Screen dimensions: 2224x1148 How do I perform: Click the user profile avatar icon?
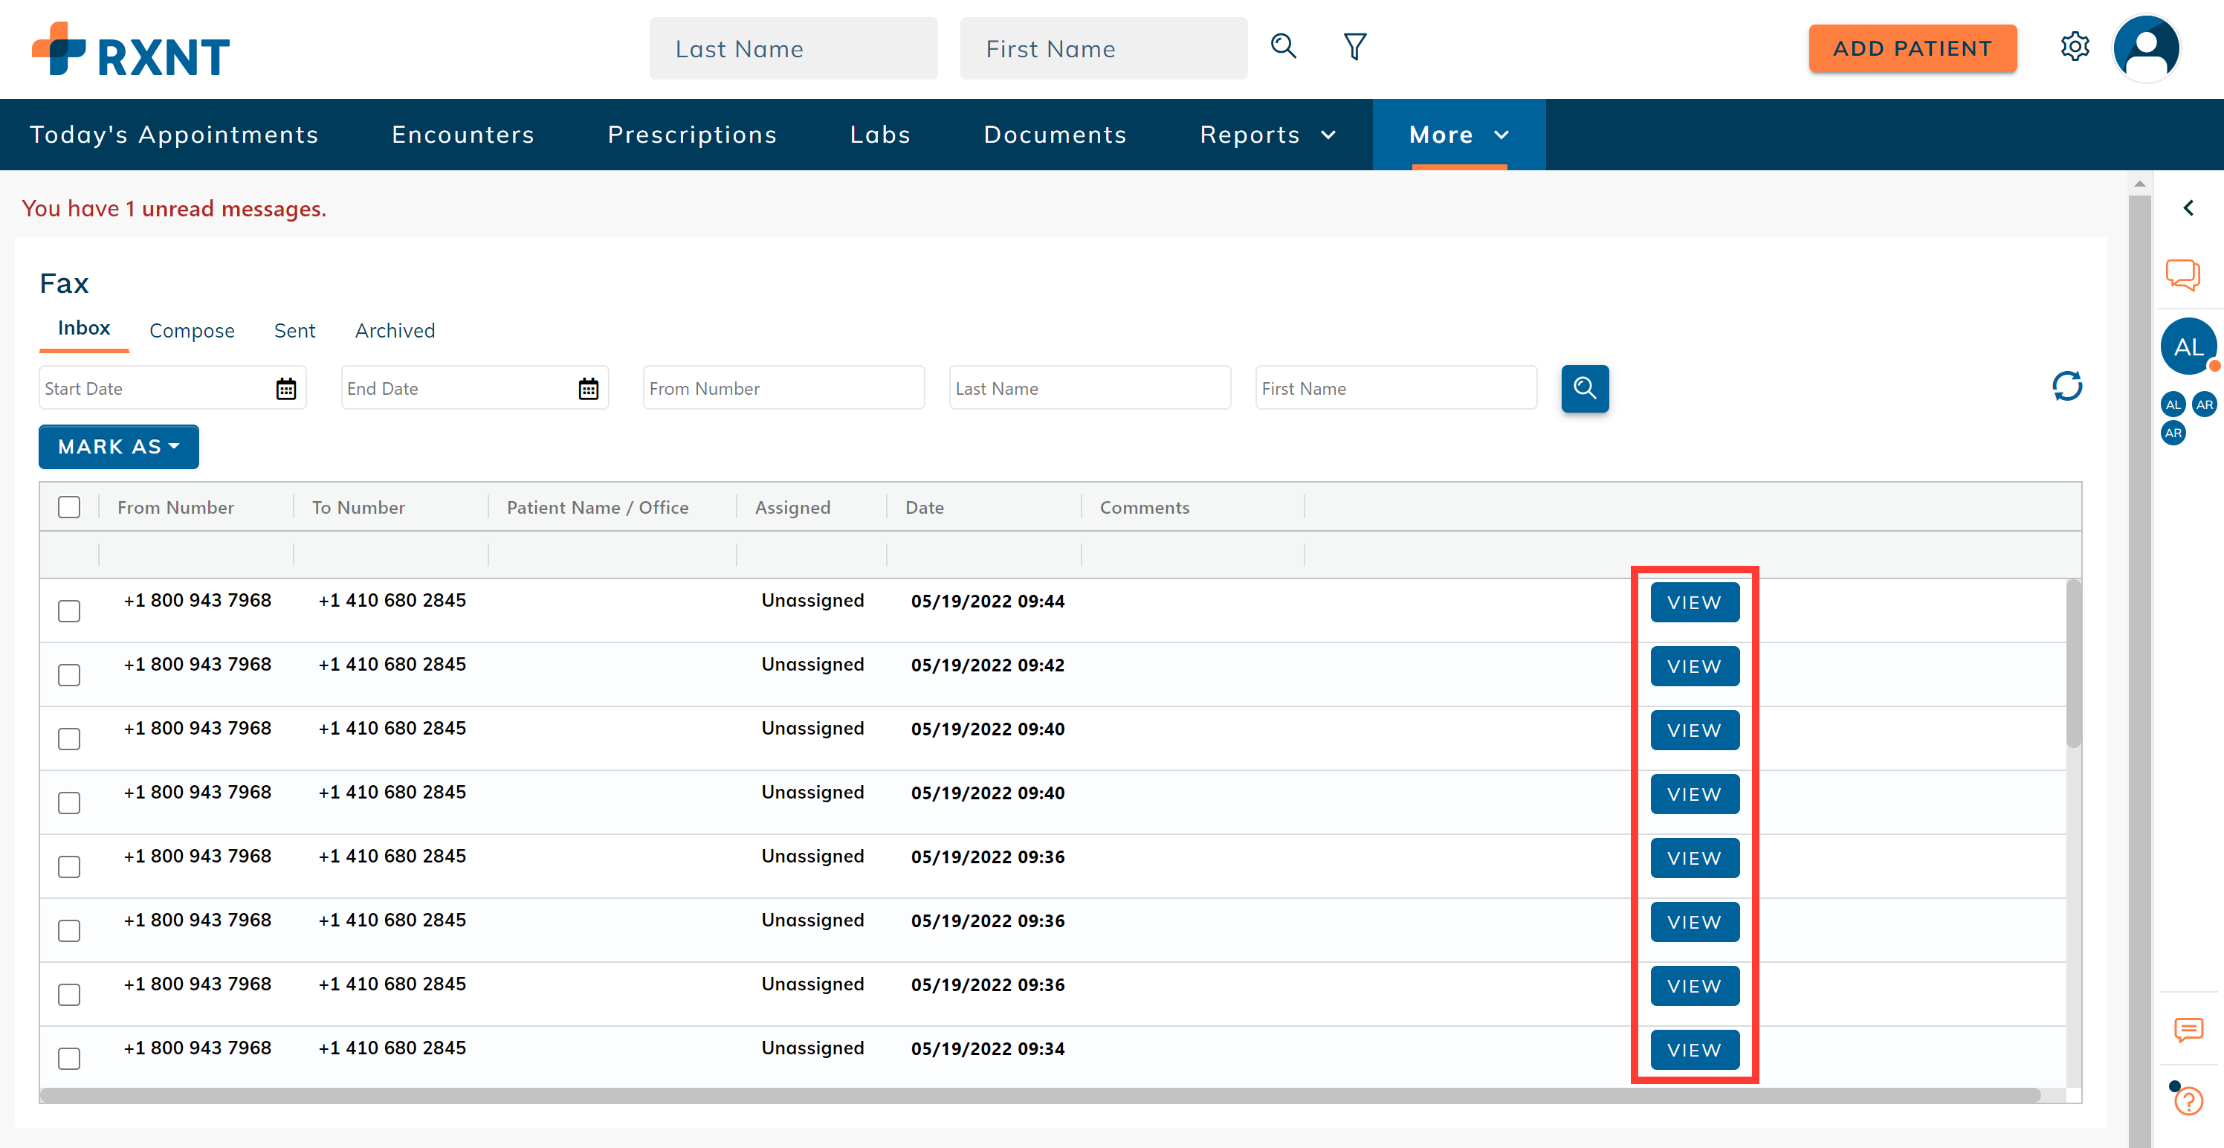[2146, 48]
